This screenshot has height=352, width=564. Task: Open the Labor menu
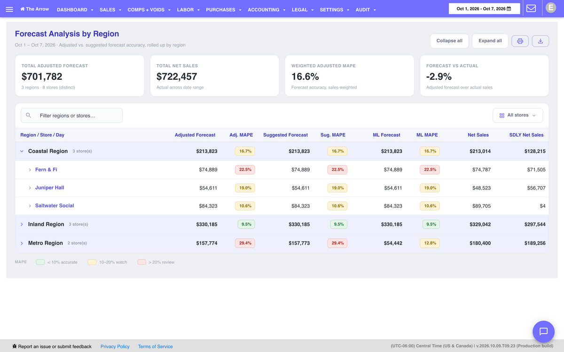[x=188, y=10]
